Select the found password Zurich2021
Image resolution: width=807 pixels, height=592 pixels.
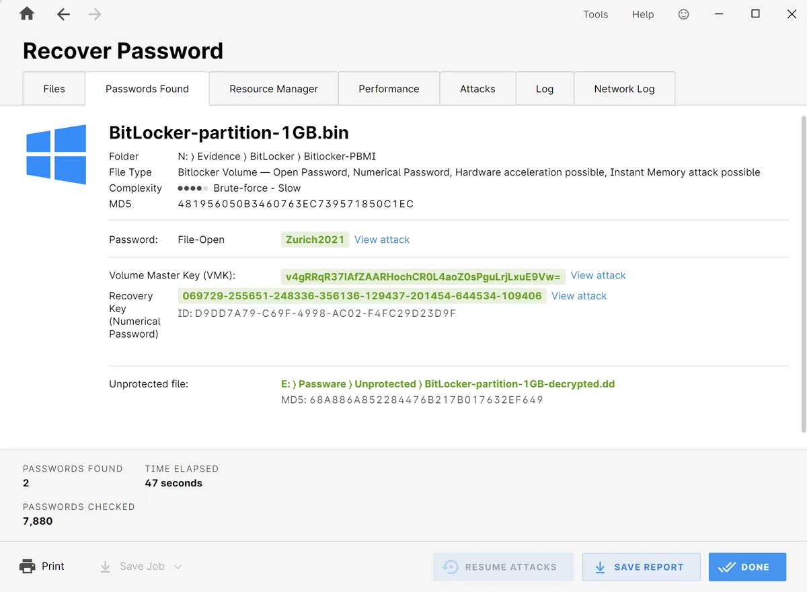point(315,239)
